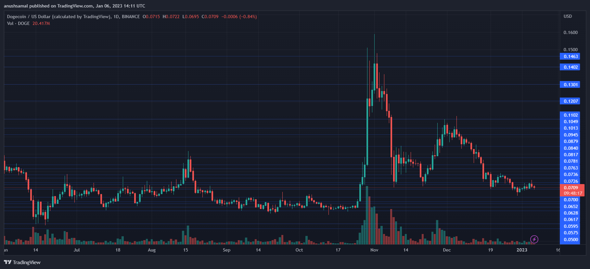Screen dimensions: 590x269
Task: Click the 0.0628 price label
Action: tap(570, 213)
